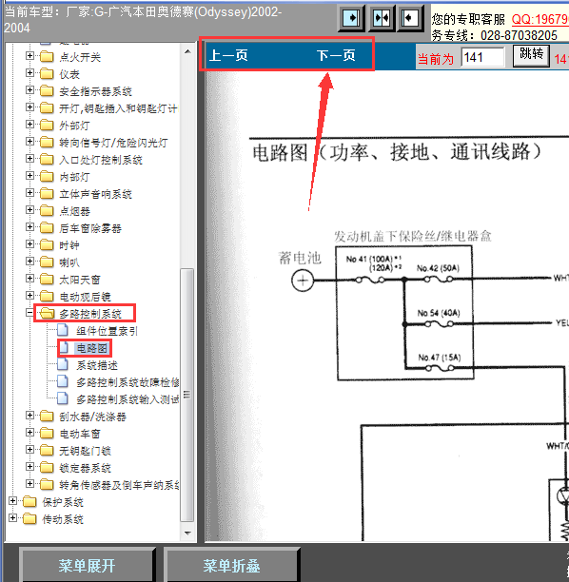Go to next page with 下一页
The width and height of the screenshot is (569, 582).
pos(336,56)
